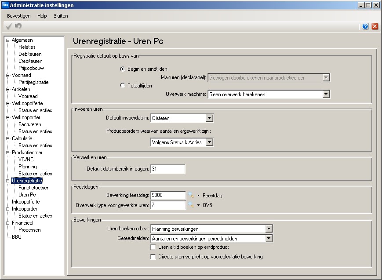Open help via blue question mark icon
Viewport: 382px width, 280px height.
(365, 26)
